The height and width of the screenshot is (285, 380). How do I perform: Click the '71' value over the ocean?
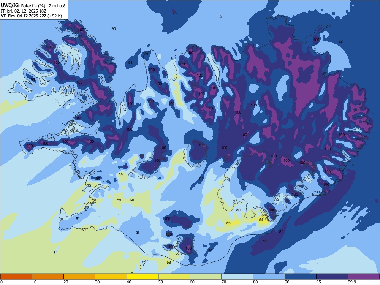[x=55, y=252]
